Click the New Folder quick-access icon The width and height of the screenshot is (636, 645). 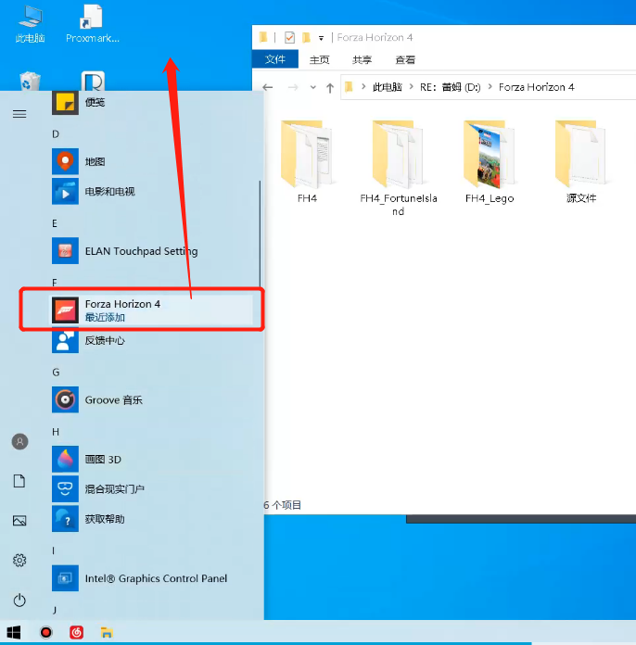(x=306, y=38)
